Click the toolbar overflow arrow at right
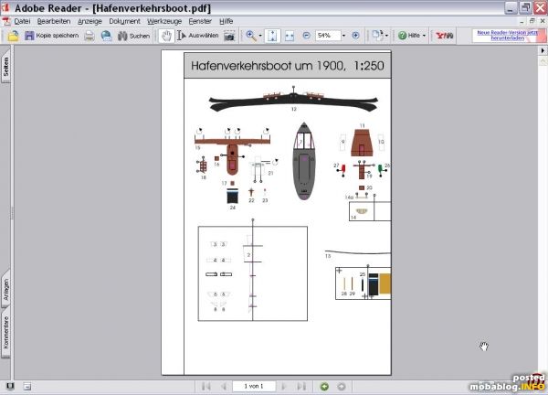The height and width of the screenshot is (395, 548). (543, 50)
